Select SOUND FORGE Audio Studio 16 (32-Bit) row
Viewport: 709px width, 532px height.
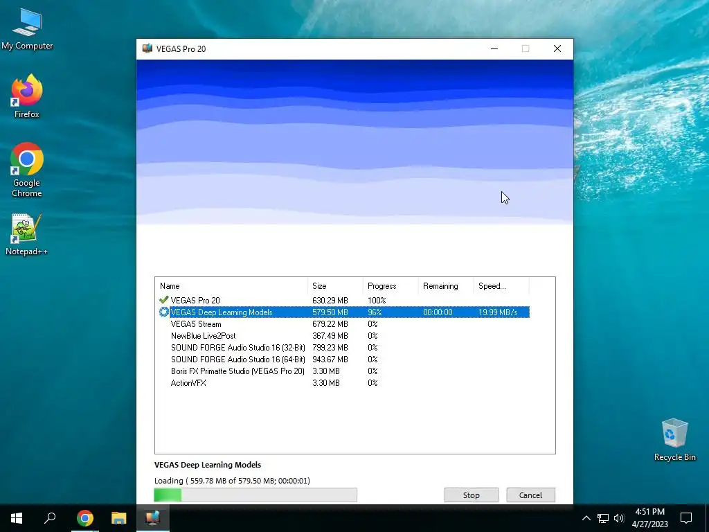tap(343, 348)
